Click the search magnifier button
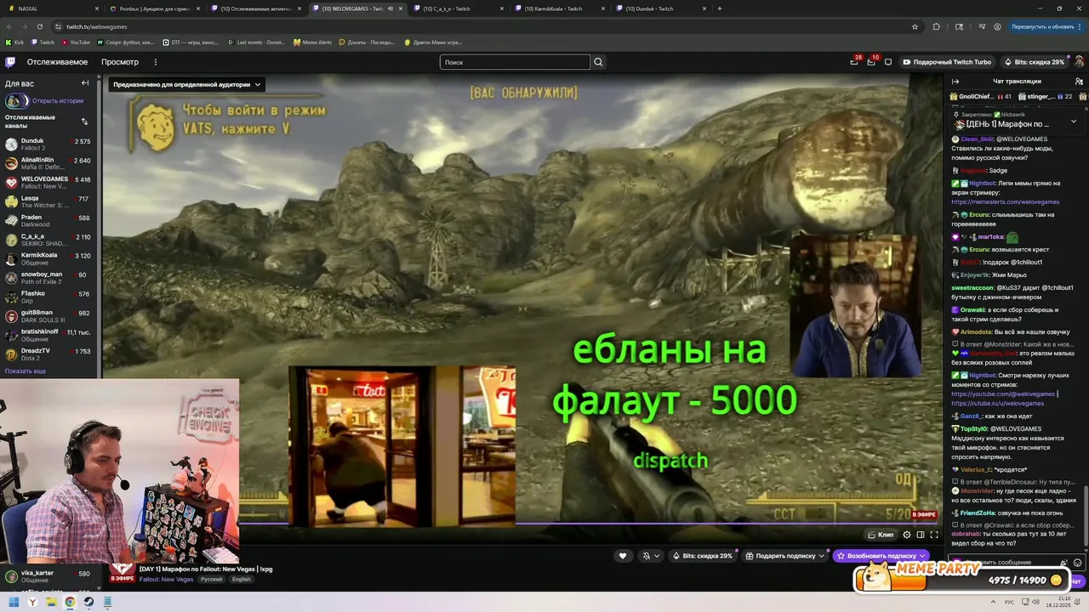 coord(598,62)
